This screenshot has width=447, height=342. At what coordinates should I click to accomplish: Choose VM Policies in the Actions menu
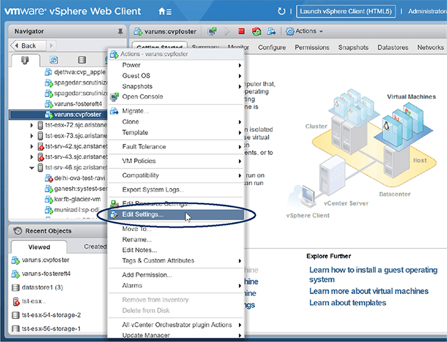tap(176, 161)
